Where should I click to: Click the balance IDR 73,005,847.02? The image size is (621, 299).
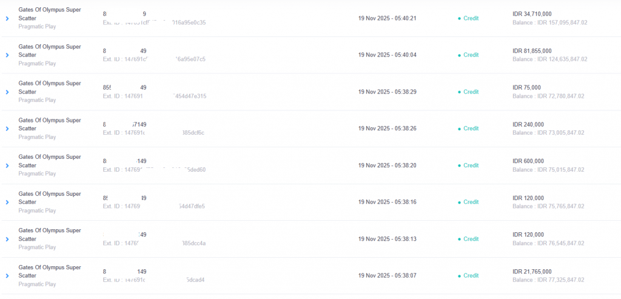[549, 133]
